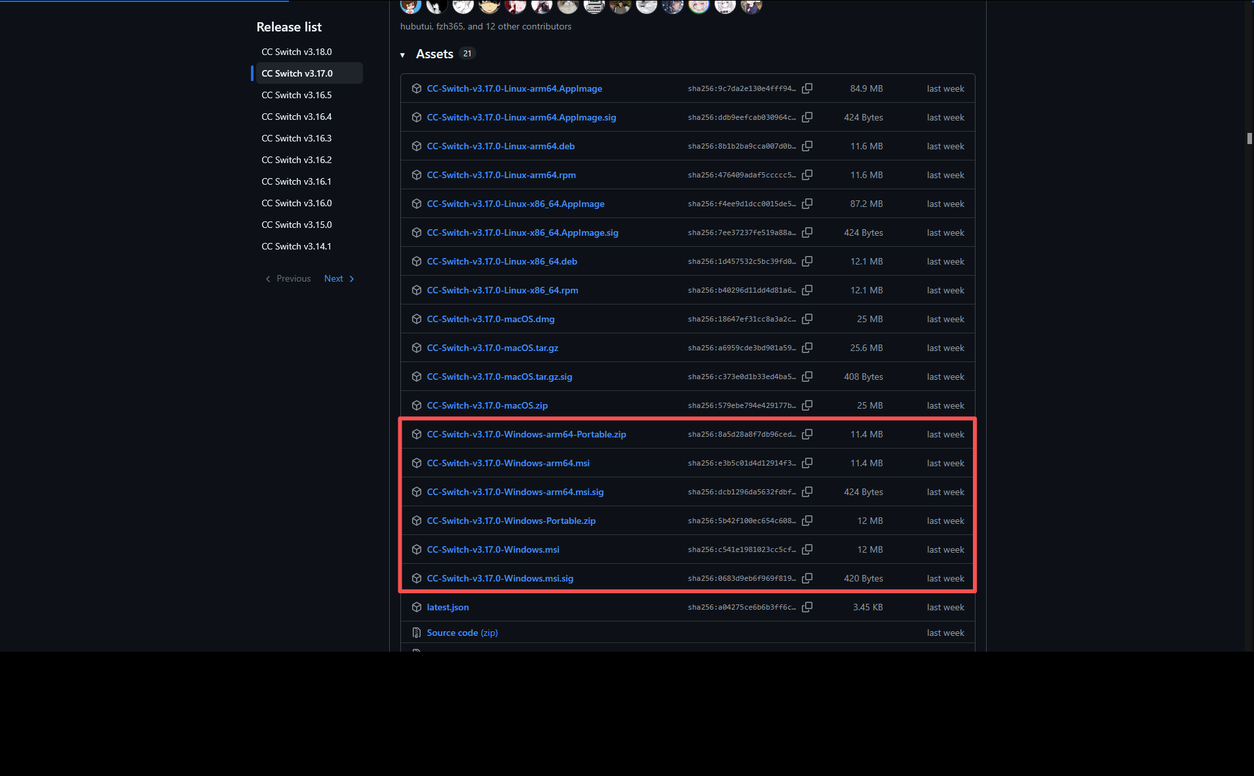Screen dimensions: 1254x776
Task: Open CC Switch v3.16.4 release
Action: pos(297,117)
